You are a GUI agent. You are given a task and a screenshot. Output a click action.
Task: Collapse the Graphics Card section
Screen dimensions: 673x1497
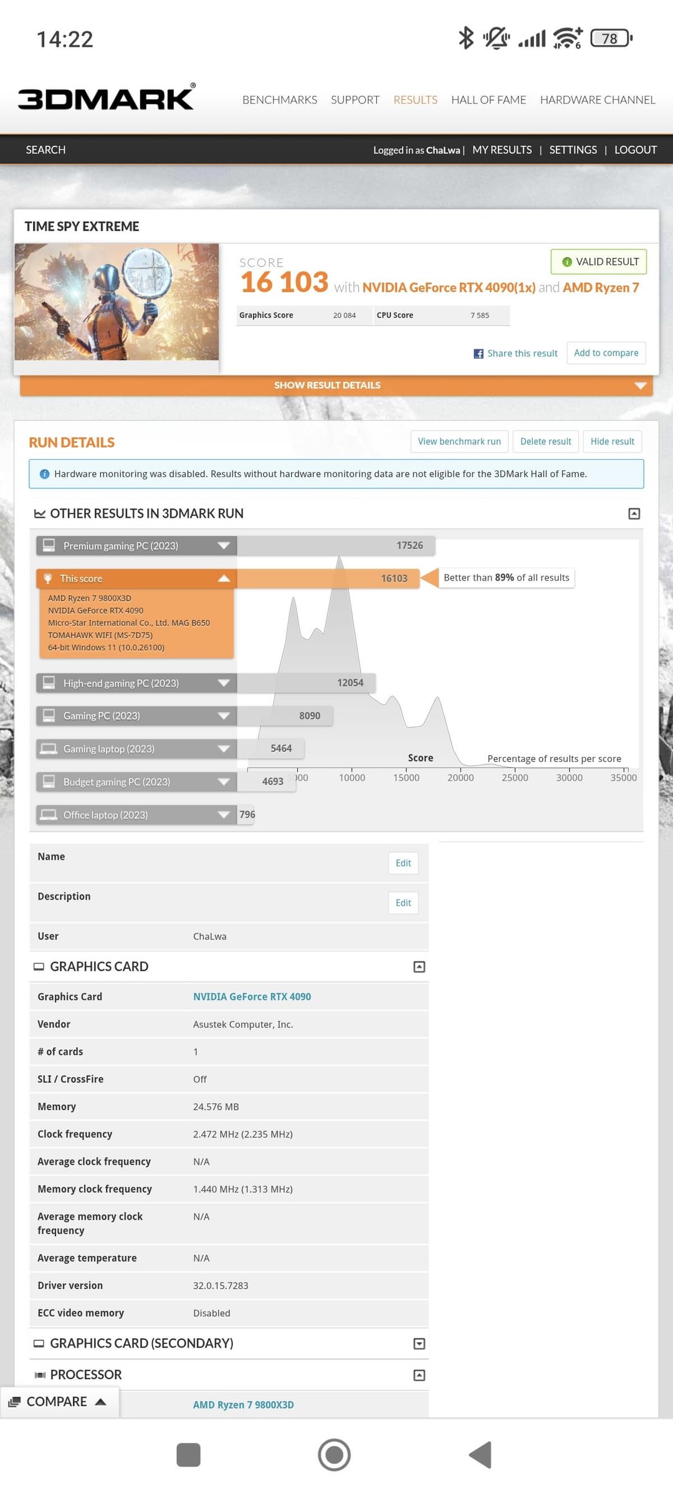click(419, 967)
